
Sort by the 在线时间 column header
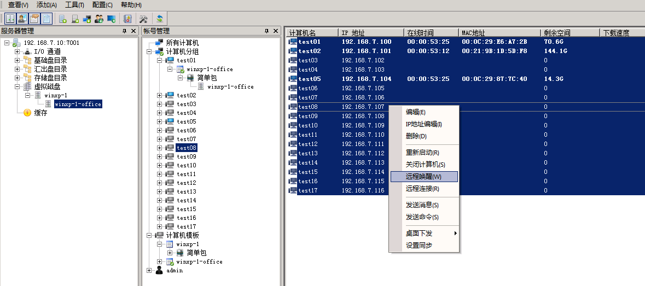point(431,33)
